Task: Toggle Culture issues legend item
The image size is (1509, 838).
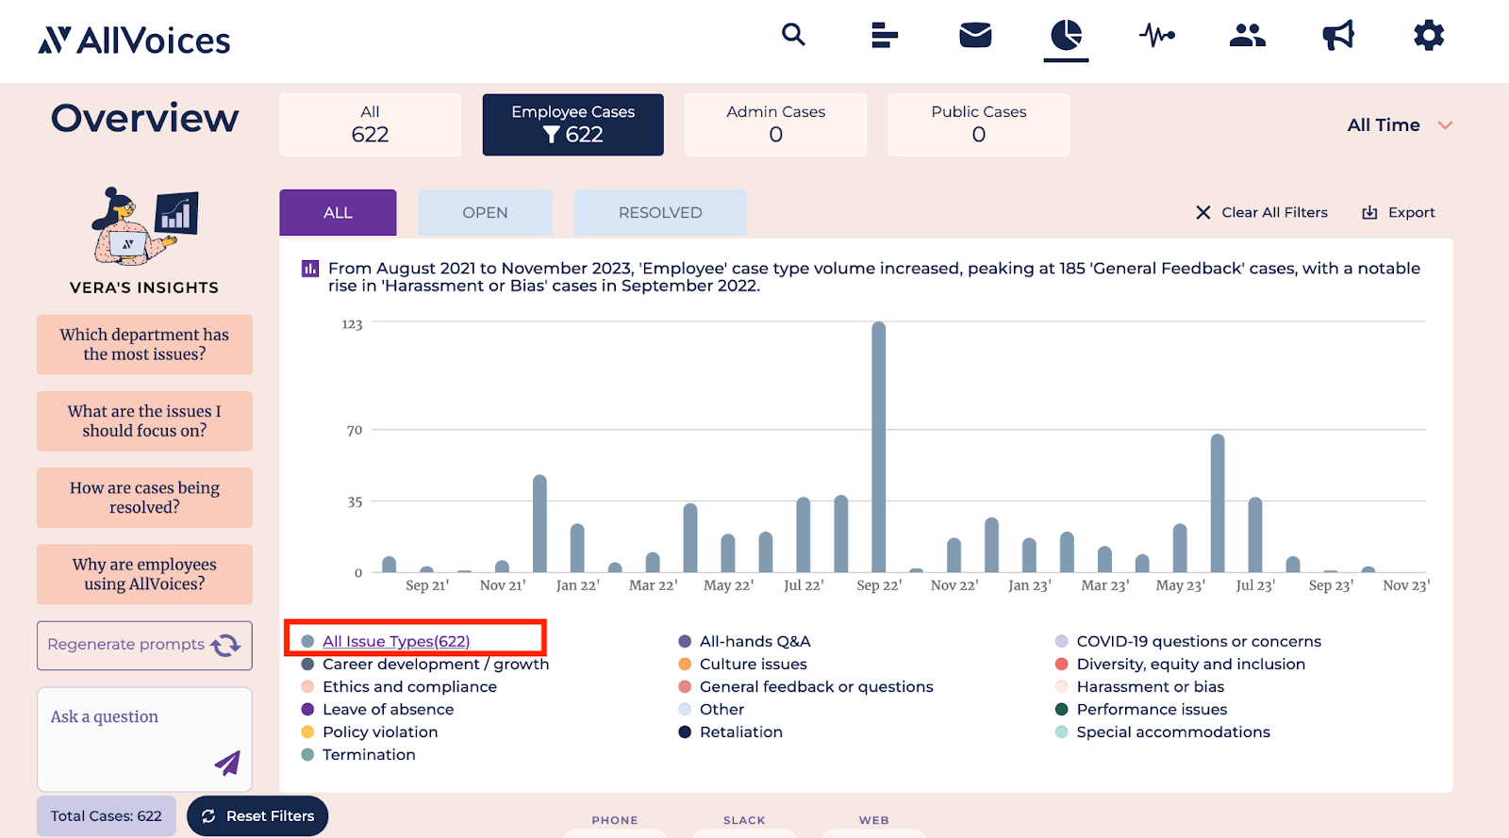Action: 753,665
